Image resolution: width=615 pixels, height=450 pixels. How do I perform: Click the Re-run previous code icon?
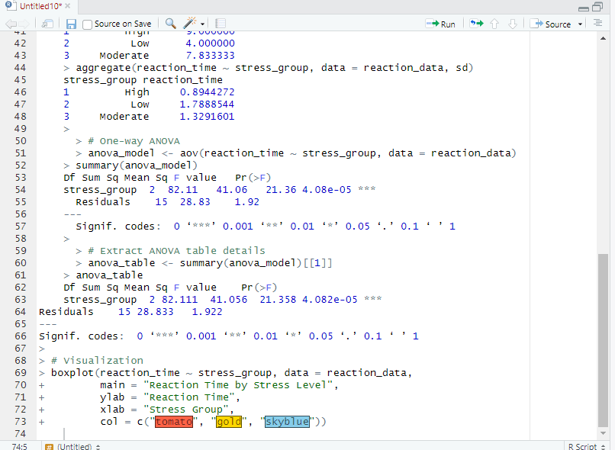coord(477,24)
